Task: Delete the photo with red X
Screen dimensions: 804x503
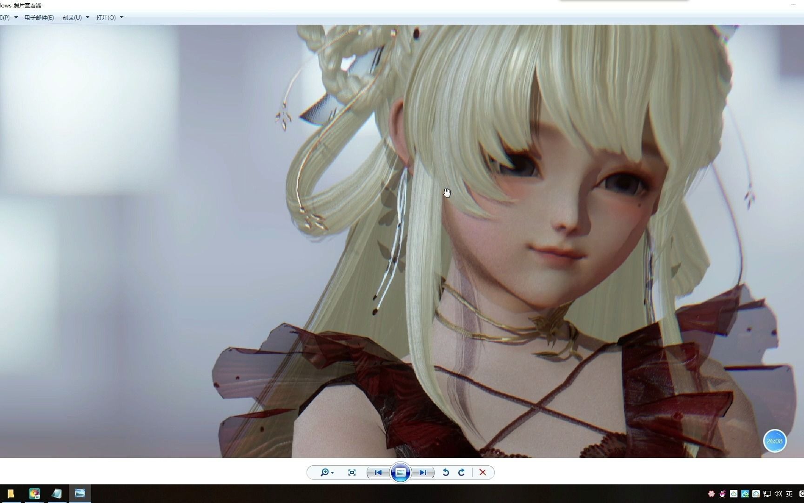Action: click(482, 472)
